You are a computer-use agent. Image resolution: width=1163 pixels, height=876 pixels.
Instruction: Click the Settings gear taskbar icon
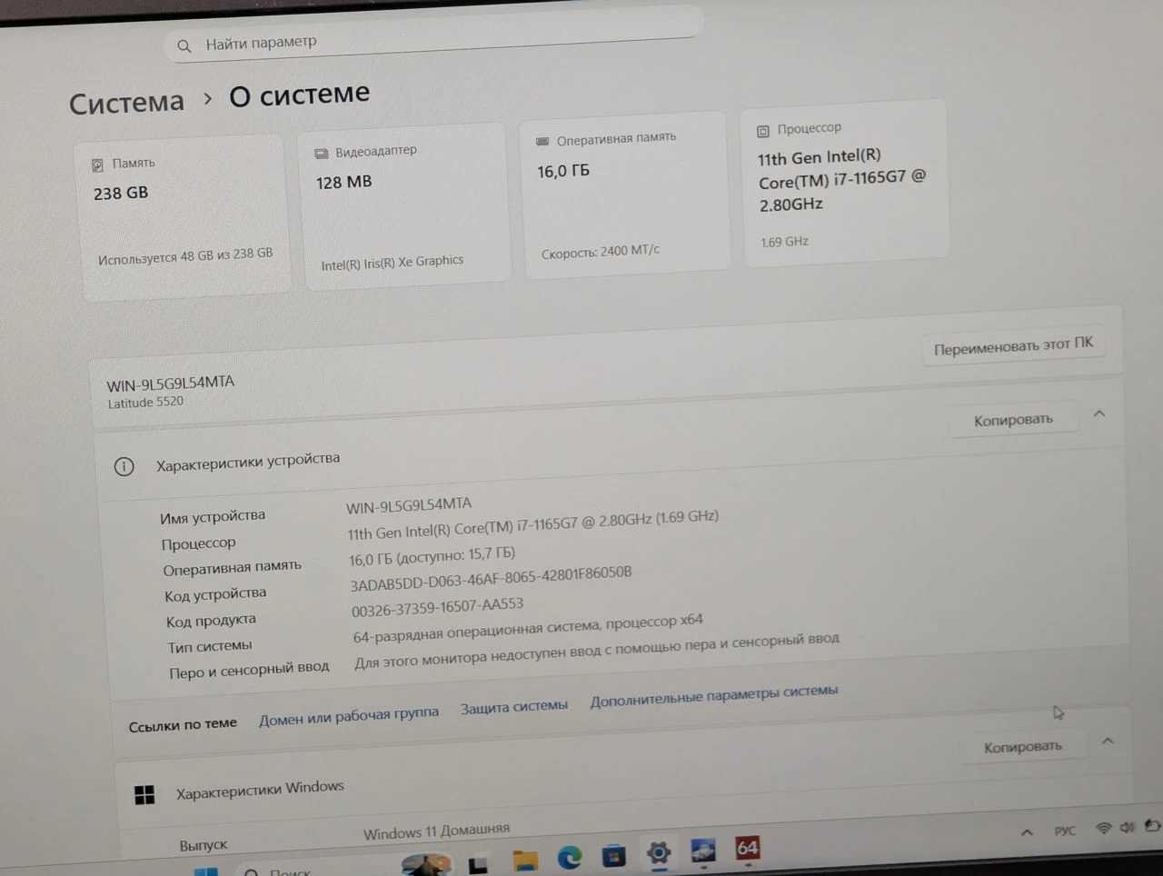tap(659, 852)
